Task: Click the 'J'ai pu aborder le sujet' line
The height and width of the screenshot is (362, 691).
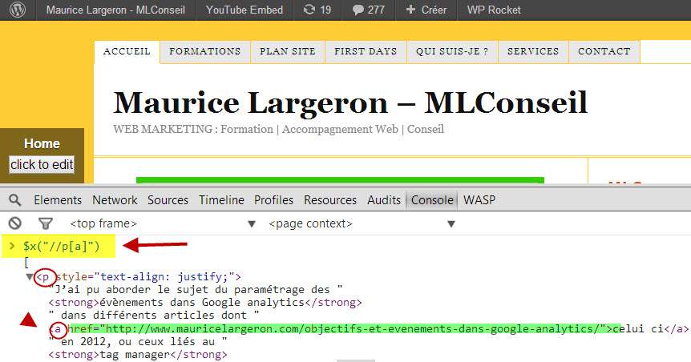Action: click(x=196, y=289)
